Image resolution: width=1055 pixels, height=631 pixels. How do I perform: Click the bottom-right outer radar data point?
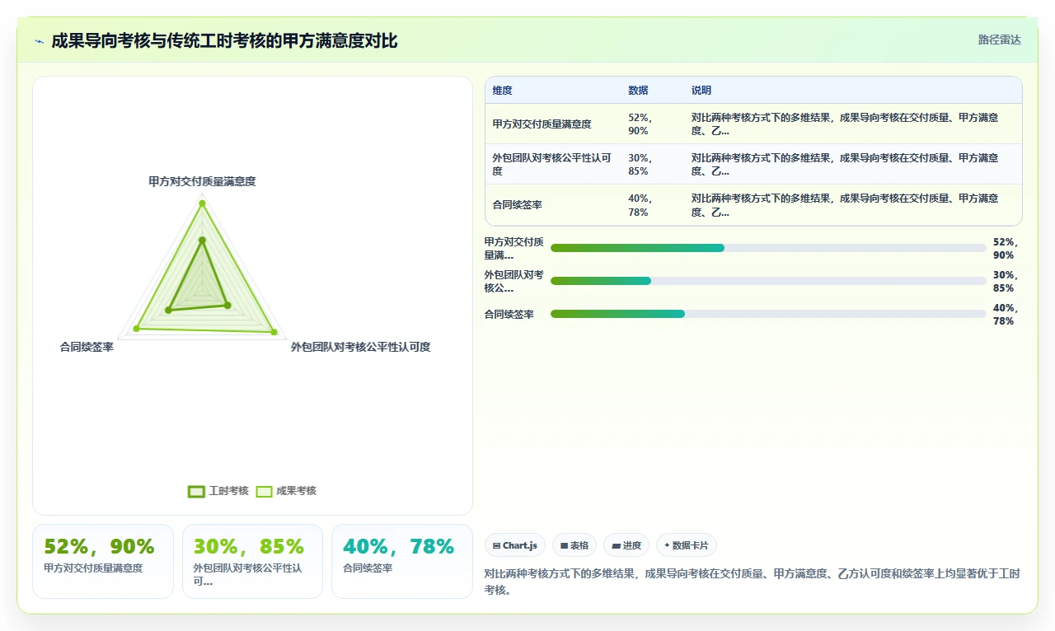(x=274, y=332)
